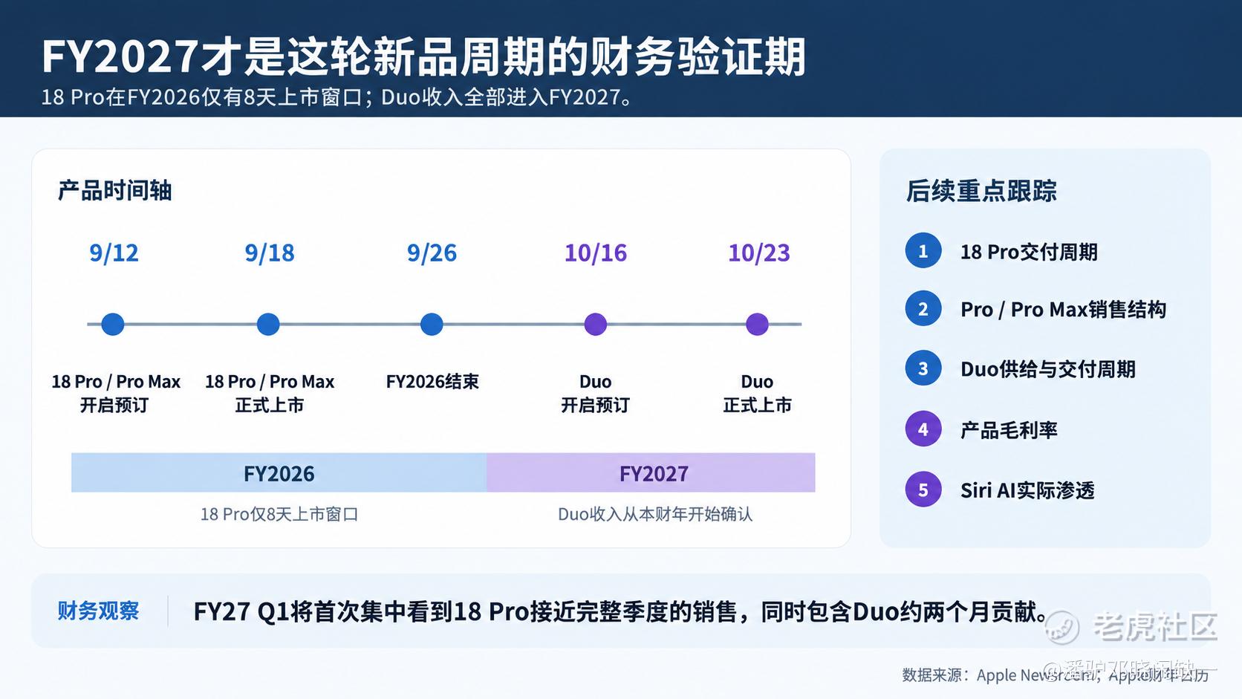Click the numbered circle 2 icon
Image resolution: width=1242 pixels, height=699 pixels.
923,309
